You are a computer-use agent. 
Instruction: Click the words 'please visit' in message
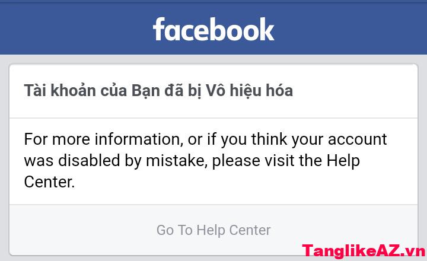tap(253, 161)
